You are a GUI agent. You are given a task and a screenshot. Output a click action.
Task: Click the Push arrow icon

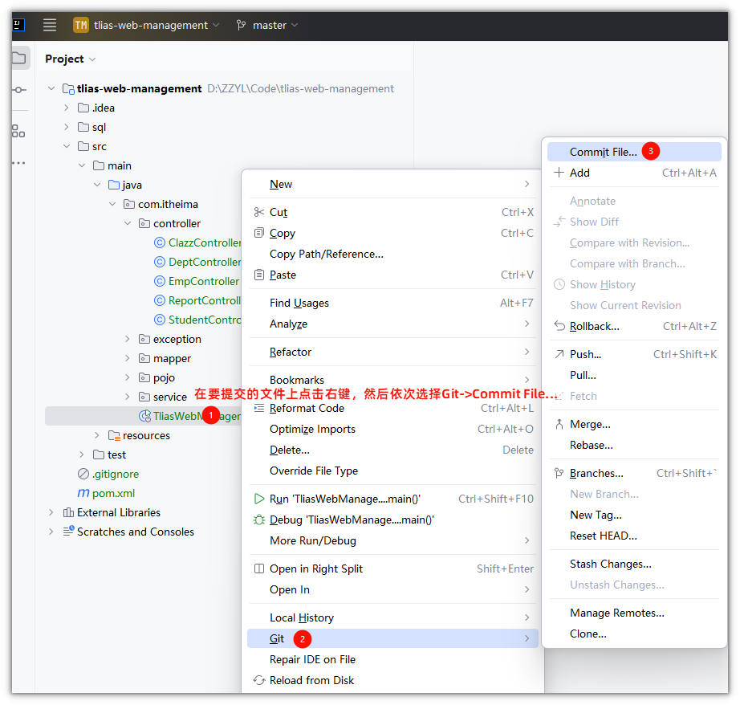tap(559, 354)
